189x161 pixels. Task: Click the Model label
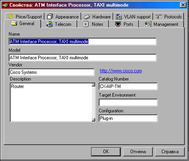pos(15,50)
